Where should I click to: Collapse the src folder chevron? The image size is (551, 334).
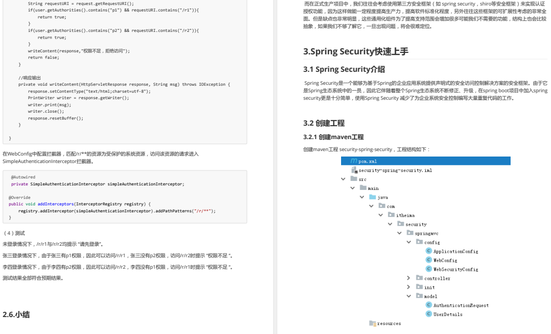(344, 179)
